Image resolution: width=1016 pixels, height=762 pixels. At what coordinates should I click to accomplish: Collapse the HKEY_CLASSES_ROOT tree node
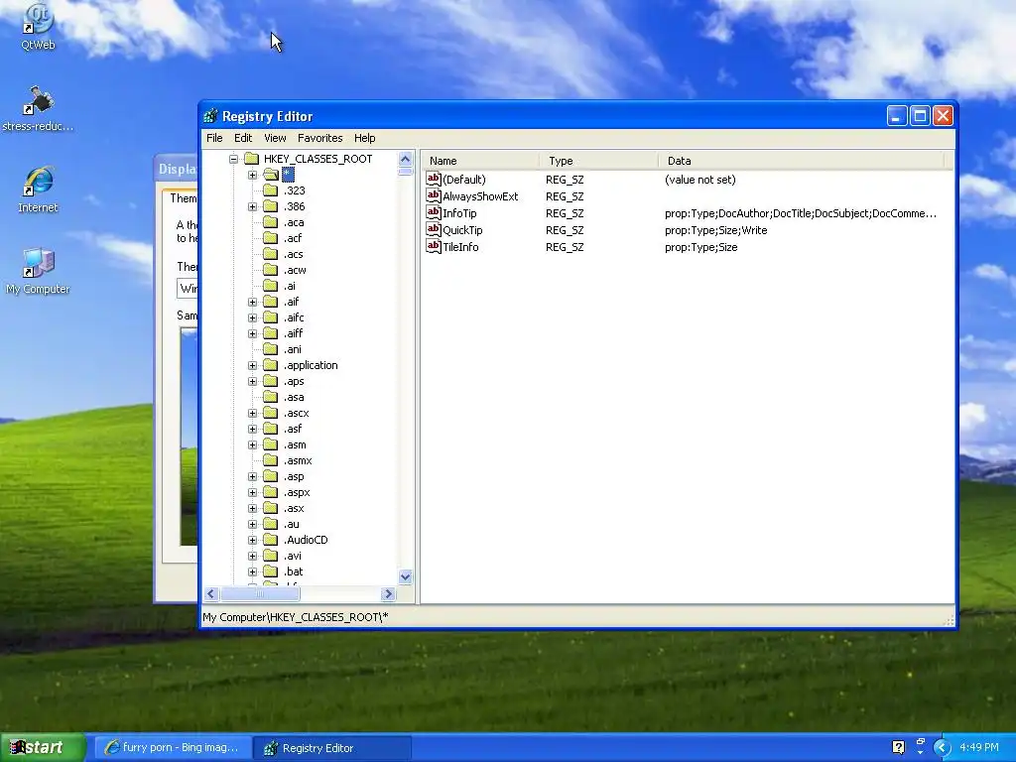pyautogui.click(x=233, y=159)
